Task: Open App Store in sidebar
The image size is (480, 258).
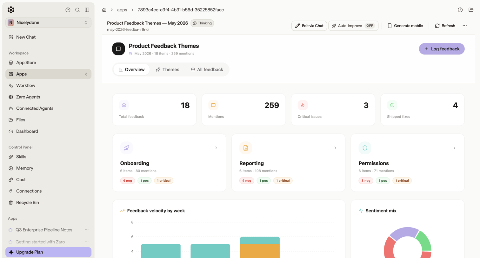Action: 48,63
